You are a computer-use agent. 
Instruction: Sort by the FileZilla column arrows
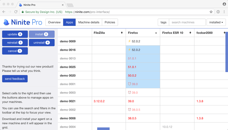(x=122, y=33)
